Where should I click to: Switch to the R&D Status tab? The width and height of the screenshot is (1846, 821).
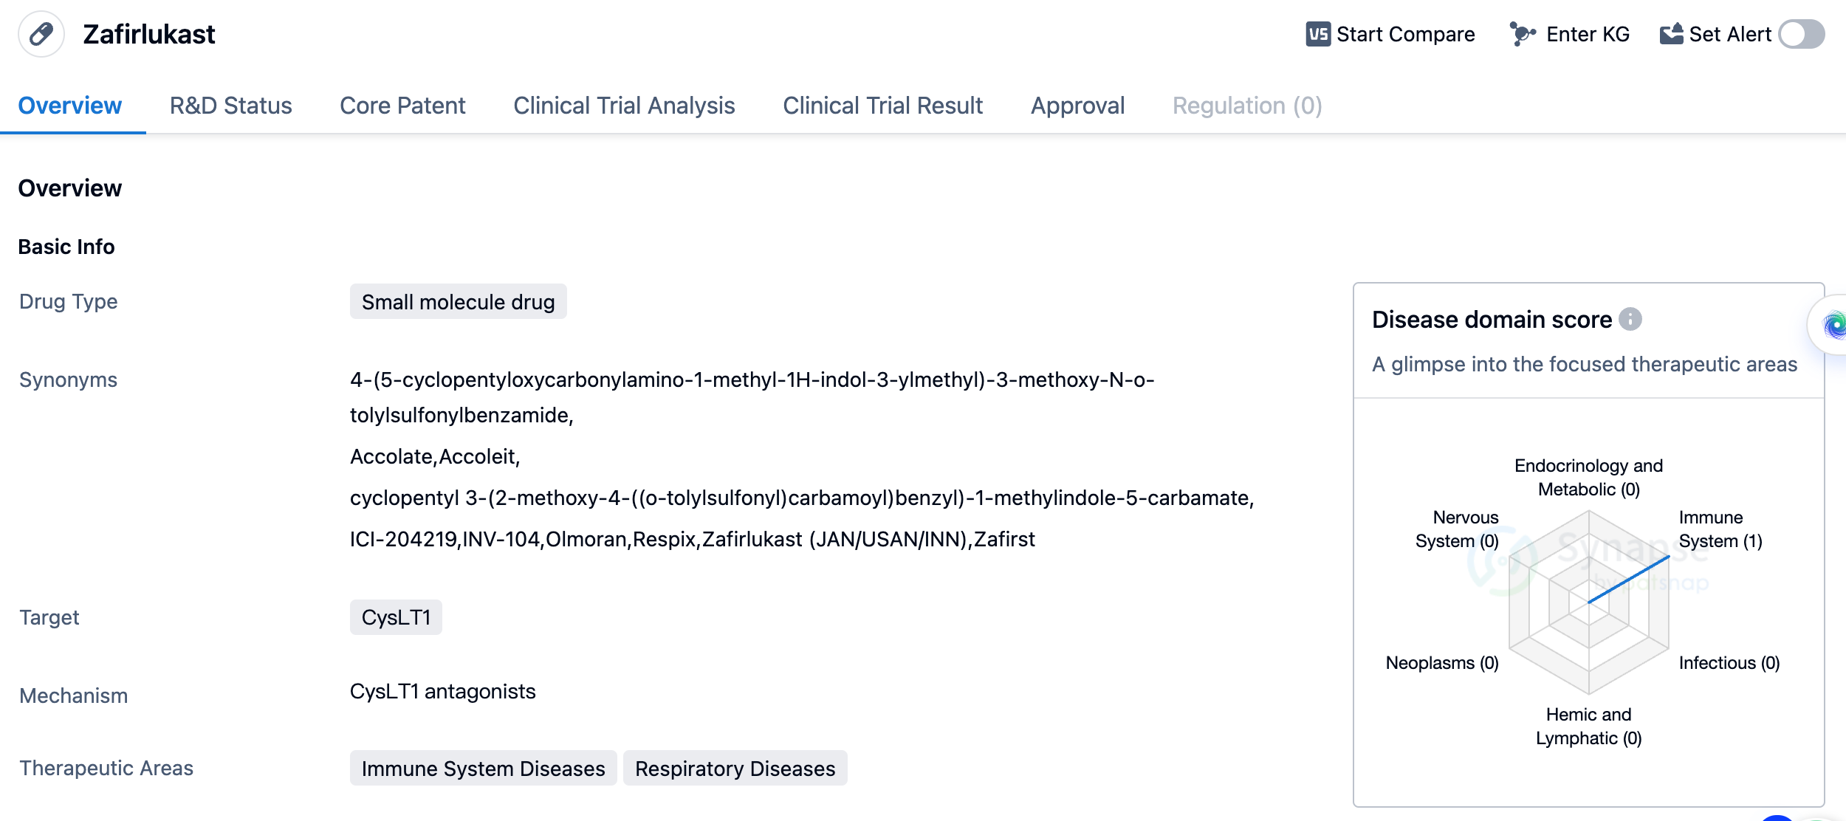[230, 106]
